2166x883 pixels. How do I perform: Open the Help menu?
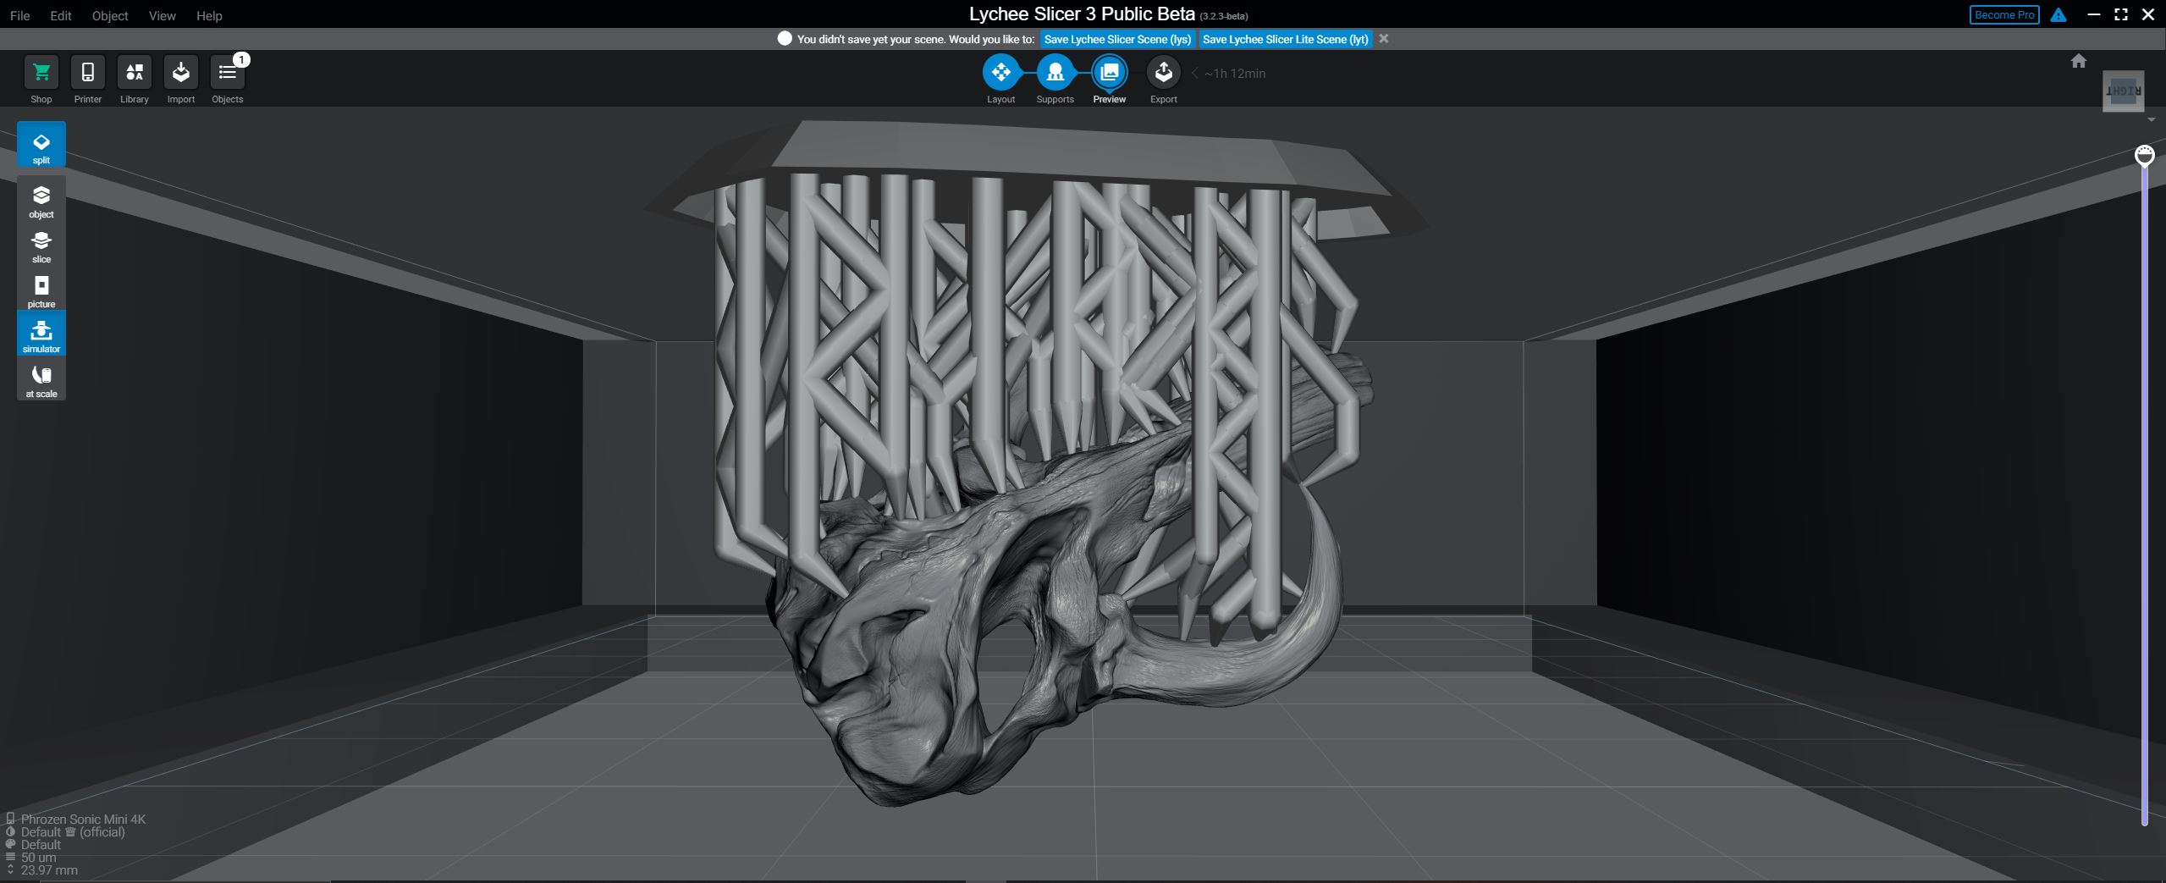pos(209,15)
